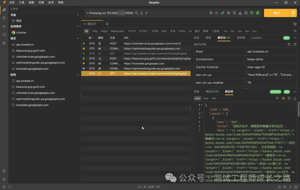Collapse the result array at line 3
Screen dimensions: 300x190
202,113
